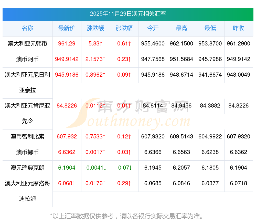This screenshot has width=256, height=224.
Task: Click the falling change amount -0.0041↓
Action: (x=95, y=168)
